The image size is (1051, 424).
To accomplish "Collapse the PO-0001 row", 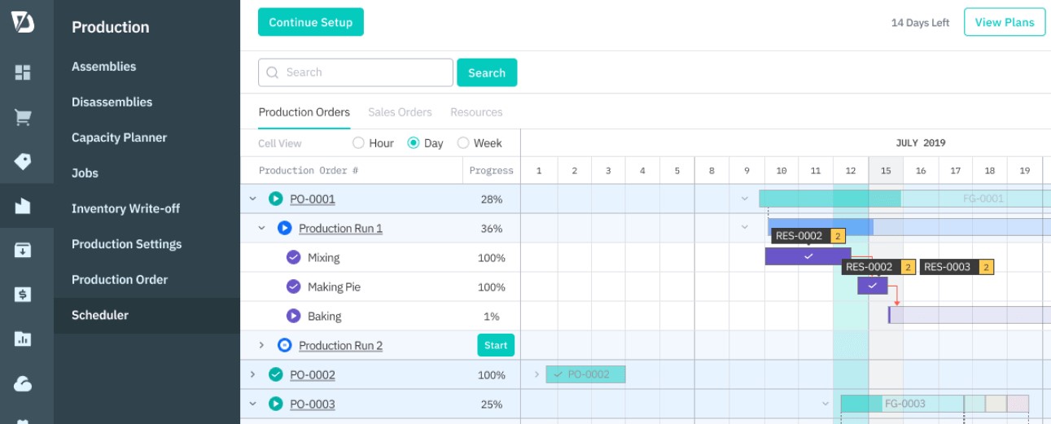I will pyautogui.click(x=252, y=199).
